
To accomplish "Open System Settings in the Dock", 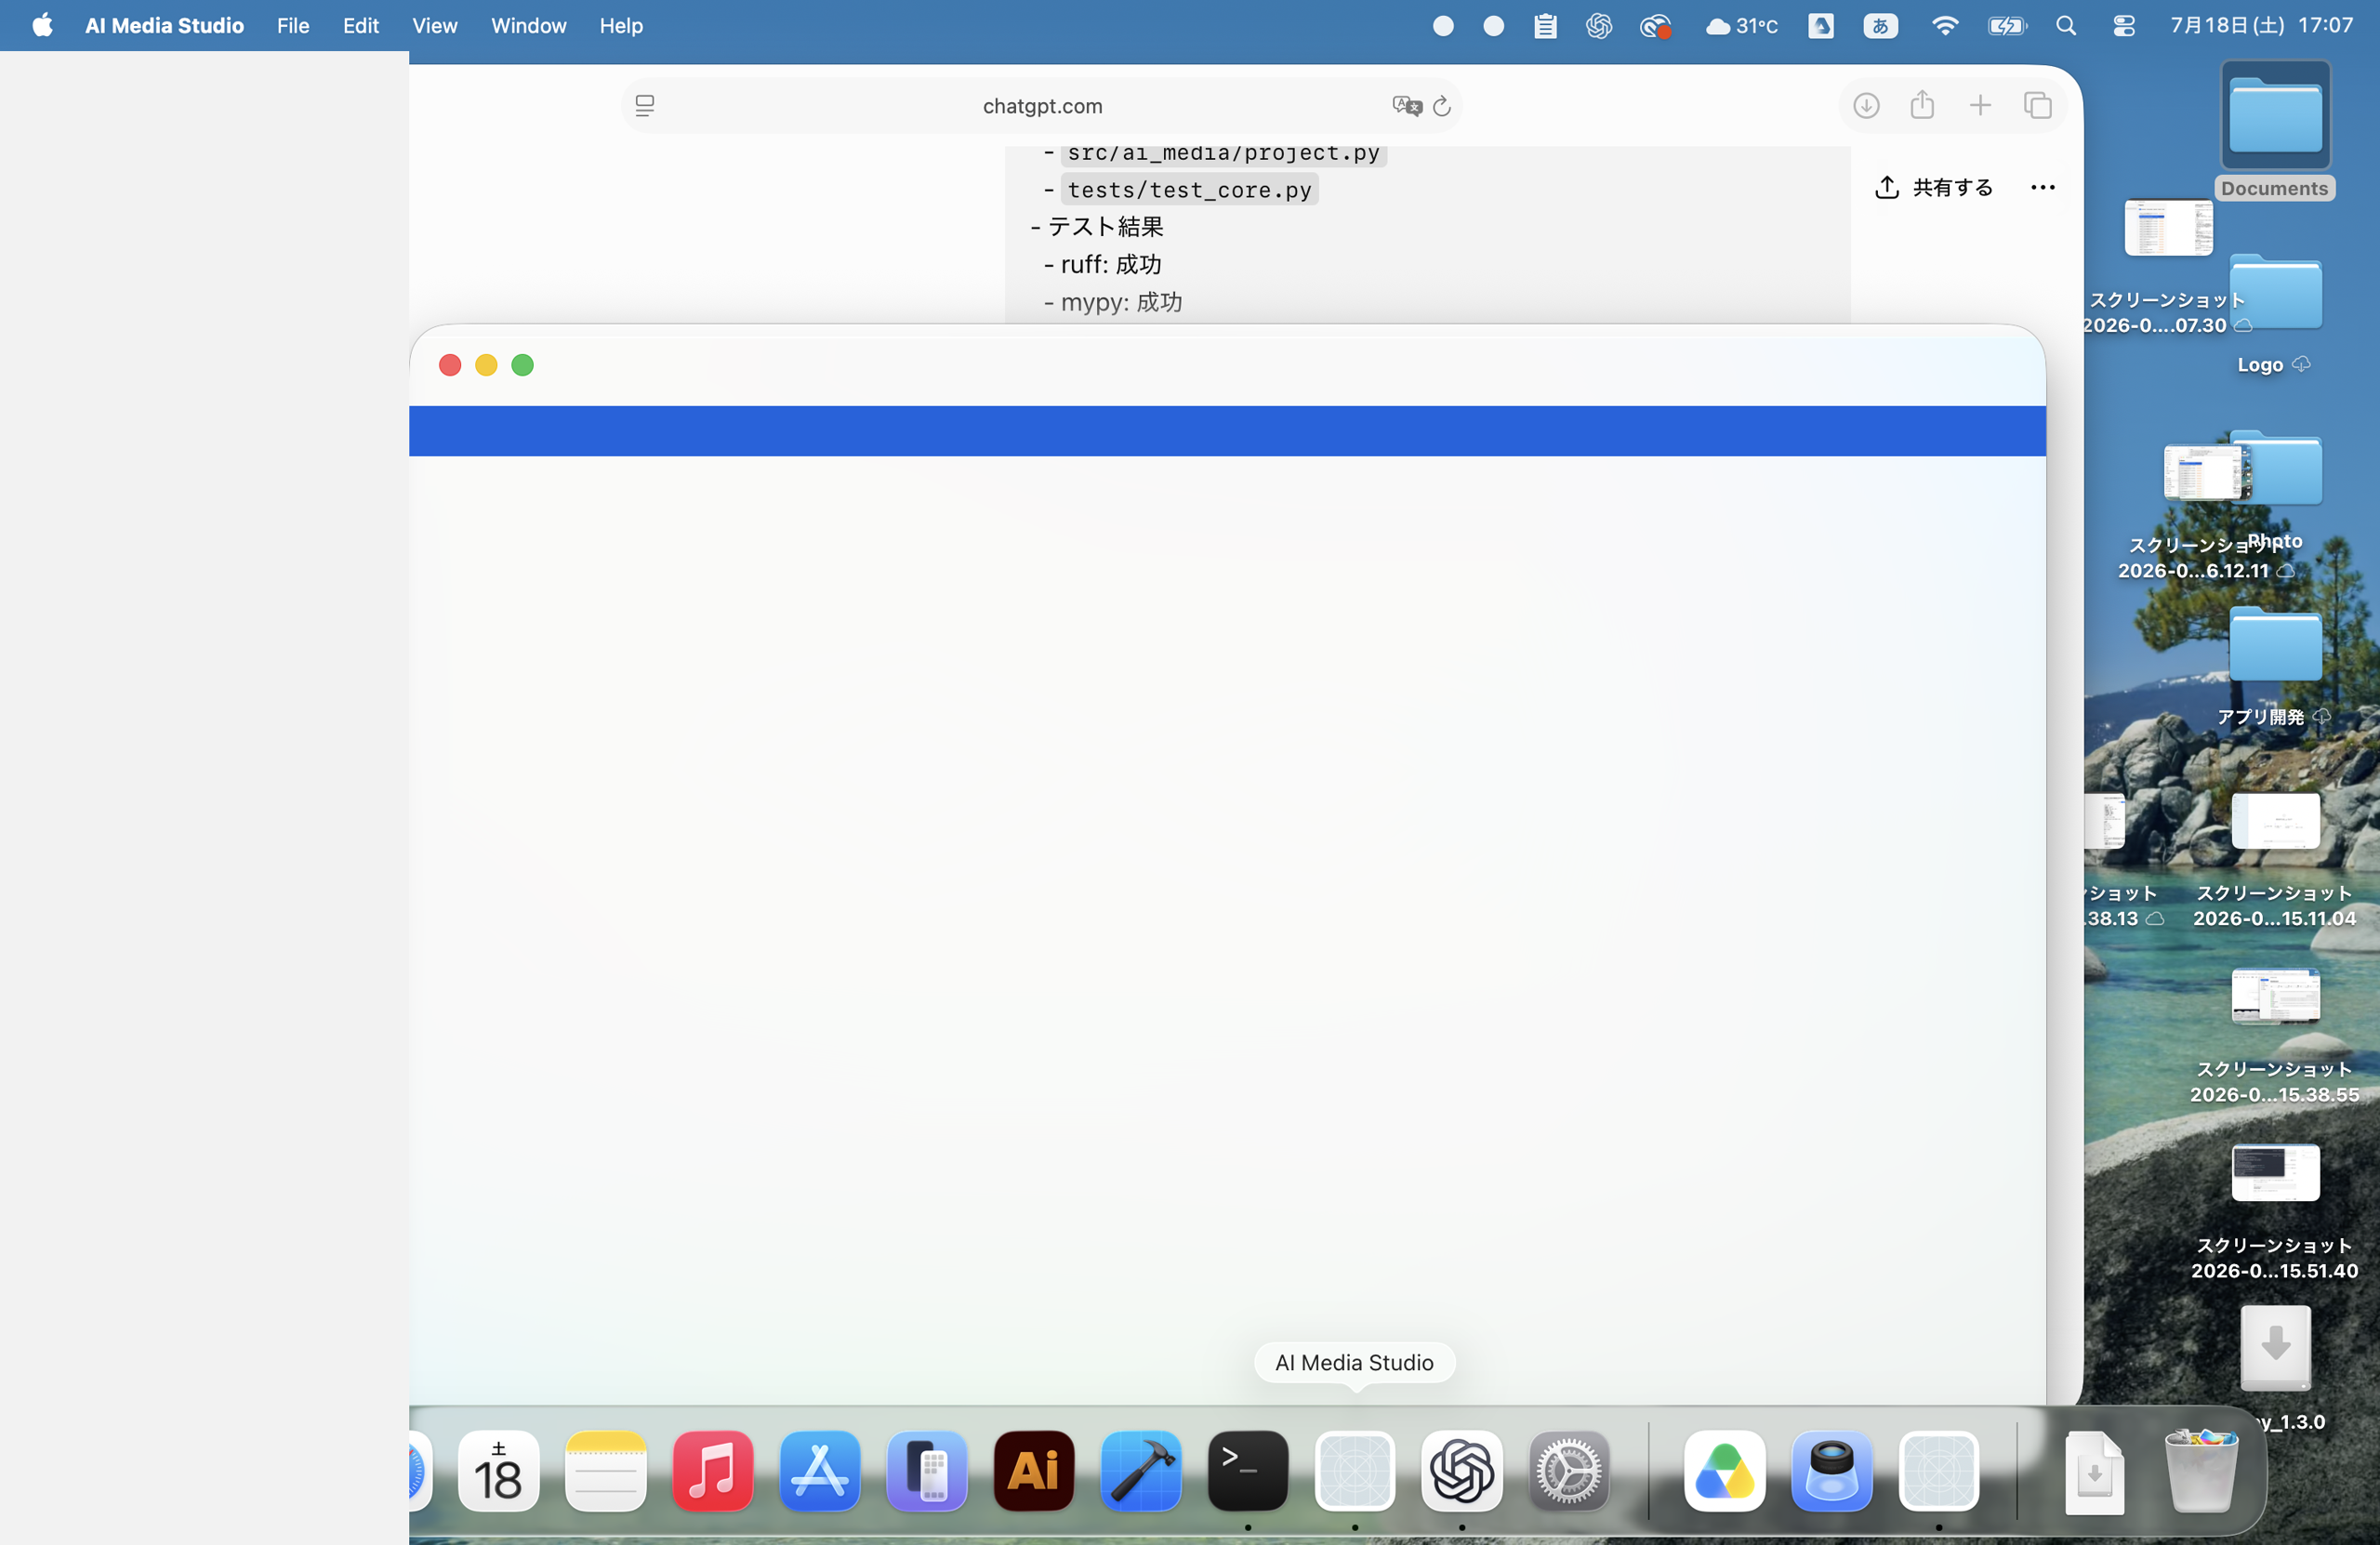I will tap(1568, 1471).
